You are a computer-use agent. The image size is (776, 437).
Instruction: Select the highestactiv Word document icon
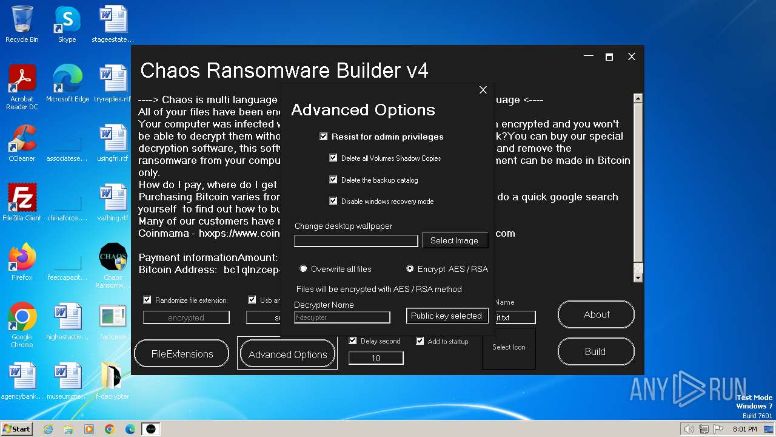coord(67,322)
